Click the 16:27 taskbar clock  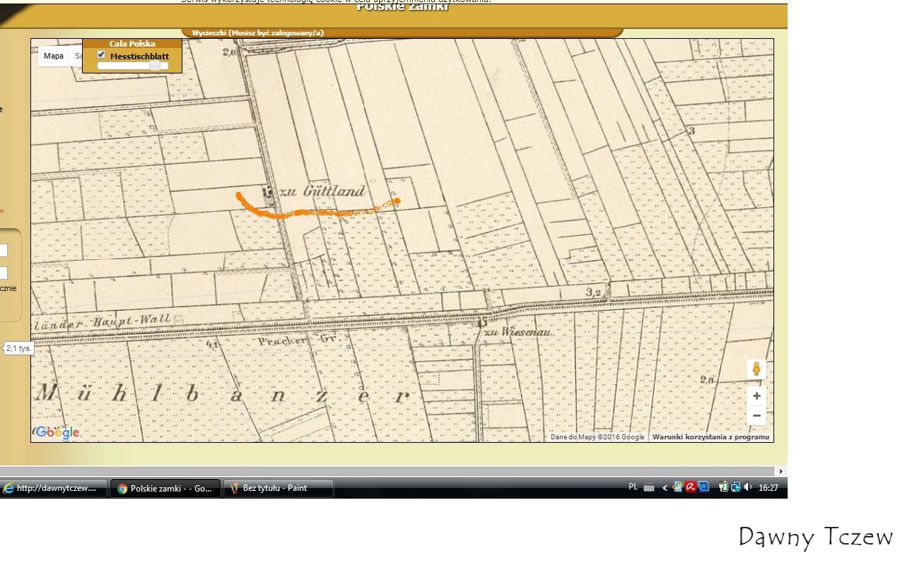tap(769, 487)
